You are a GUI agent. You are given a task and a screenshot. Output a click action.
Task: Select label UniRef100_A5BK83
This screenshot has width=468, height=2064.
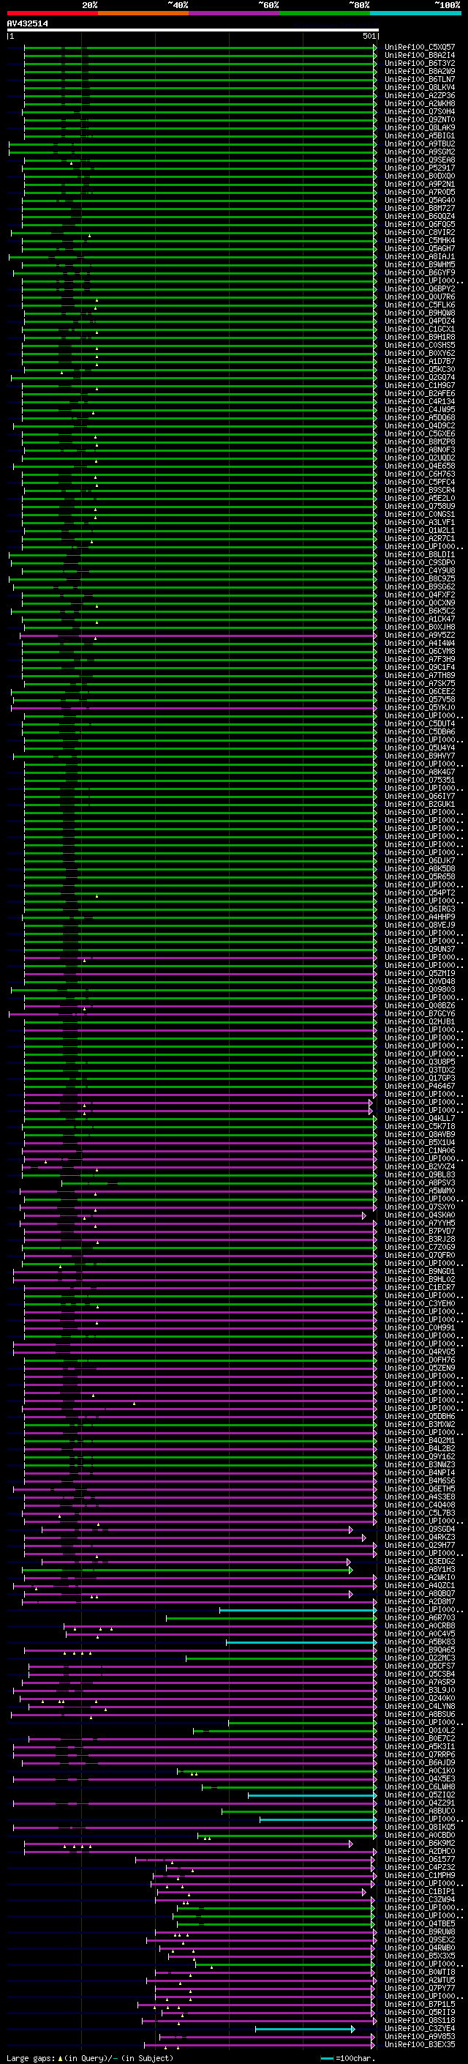(x=419, y=1642)
